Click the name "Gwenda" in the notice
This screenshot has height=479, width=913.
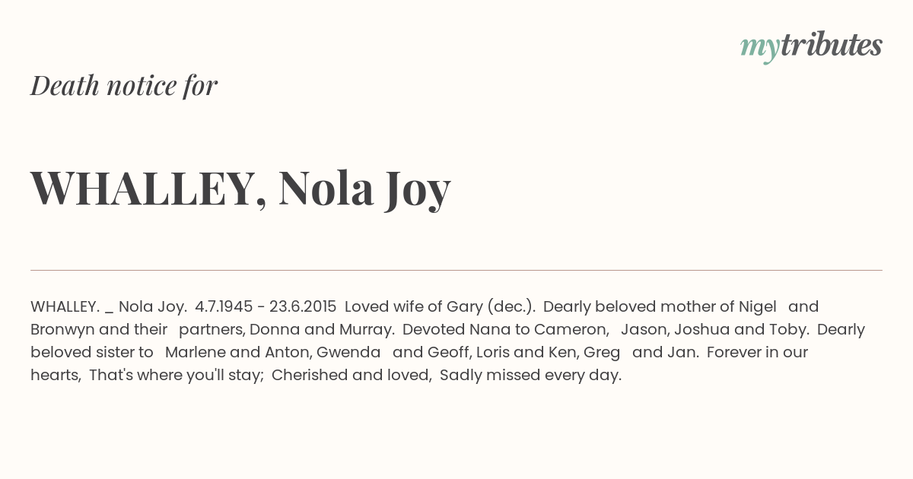(x=348, y=352)
